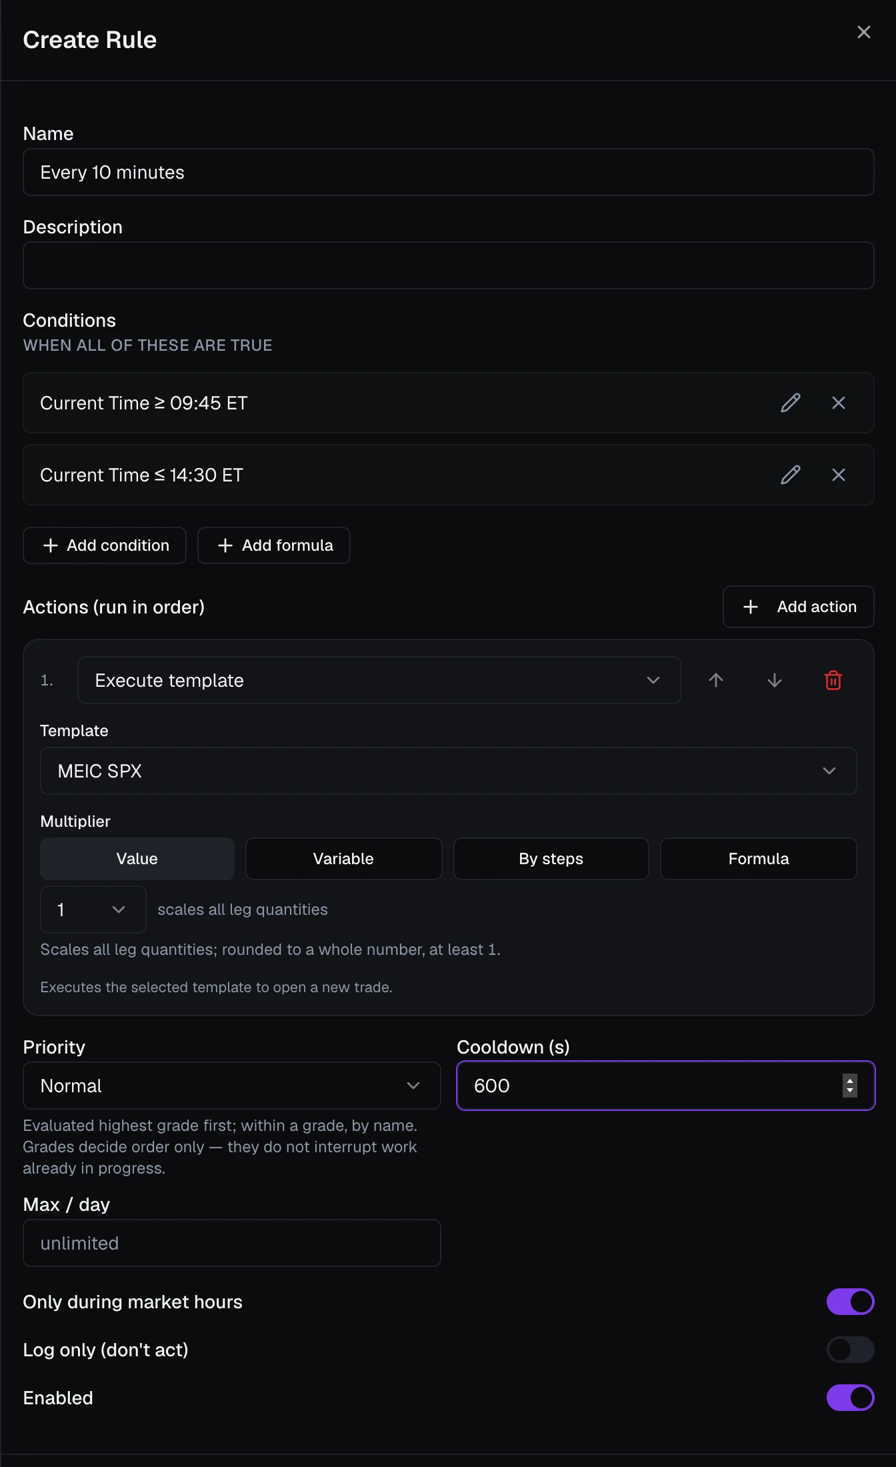Image resolution: width=896 pixels, height=1467 pixels.
Task: Click the Cooldown (s) field showing 600
Action: coord(665,1086)
